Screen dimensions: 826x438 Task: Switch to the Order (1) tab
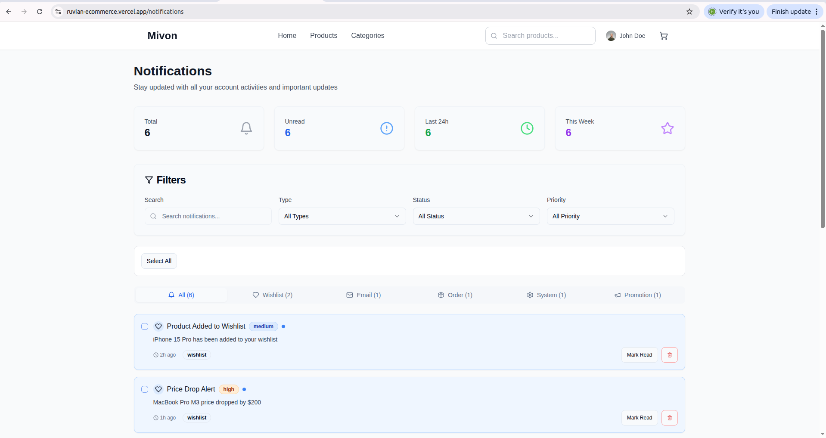pos(455,295)
